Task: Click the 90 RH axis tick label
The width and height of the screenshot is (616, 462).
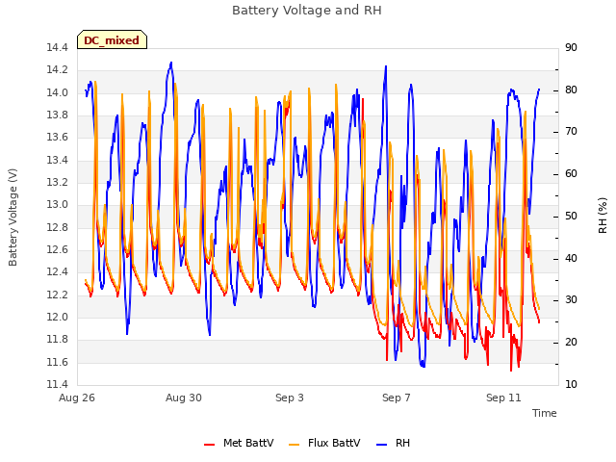Action: coord(571,48)
